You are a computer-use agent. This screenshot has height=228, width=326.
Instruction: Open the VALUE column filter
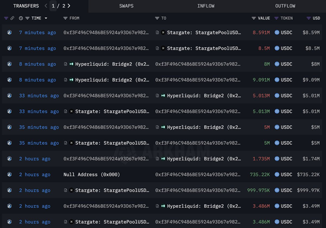[254, 19]
